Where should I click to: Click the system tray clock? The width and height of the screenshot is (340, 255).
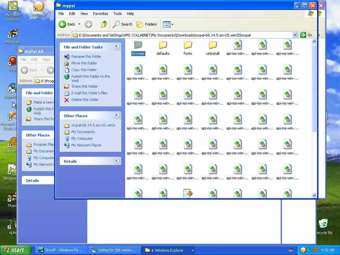click(328, 250)
